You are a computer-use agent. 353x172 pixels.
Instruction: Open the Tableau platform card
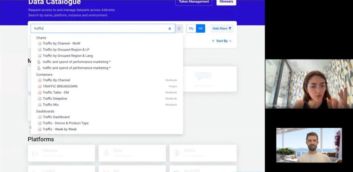[61, 153]
